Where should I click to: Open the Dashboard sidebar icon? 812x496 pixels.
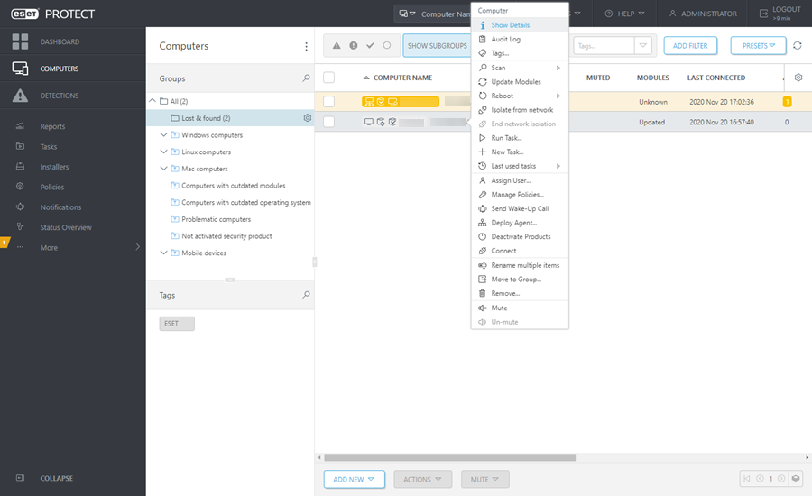point(20,41)
